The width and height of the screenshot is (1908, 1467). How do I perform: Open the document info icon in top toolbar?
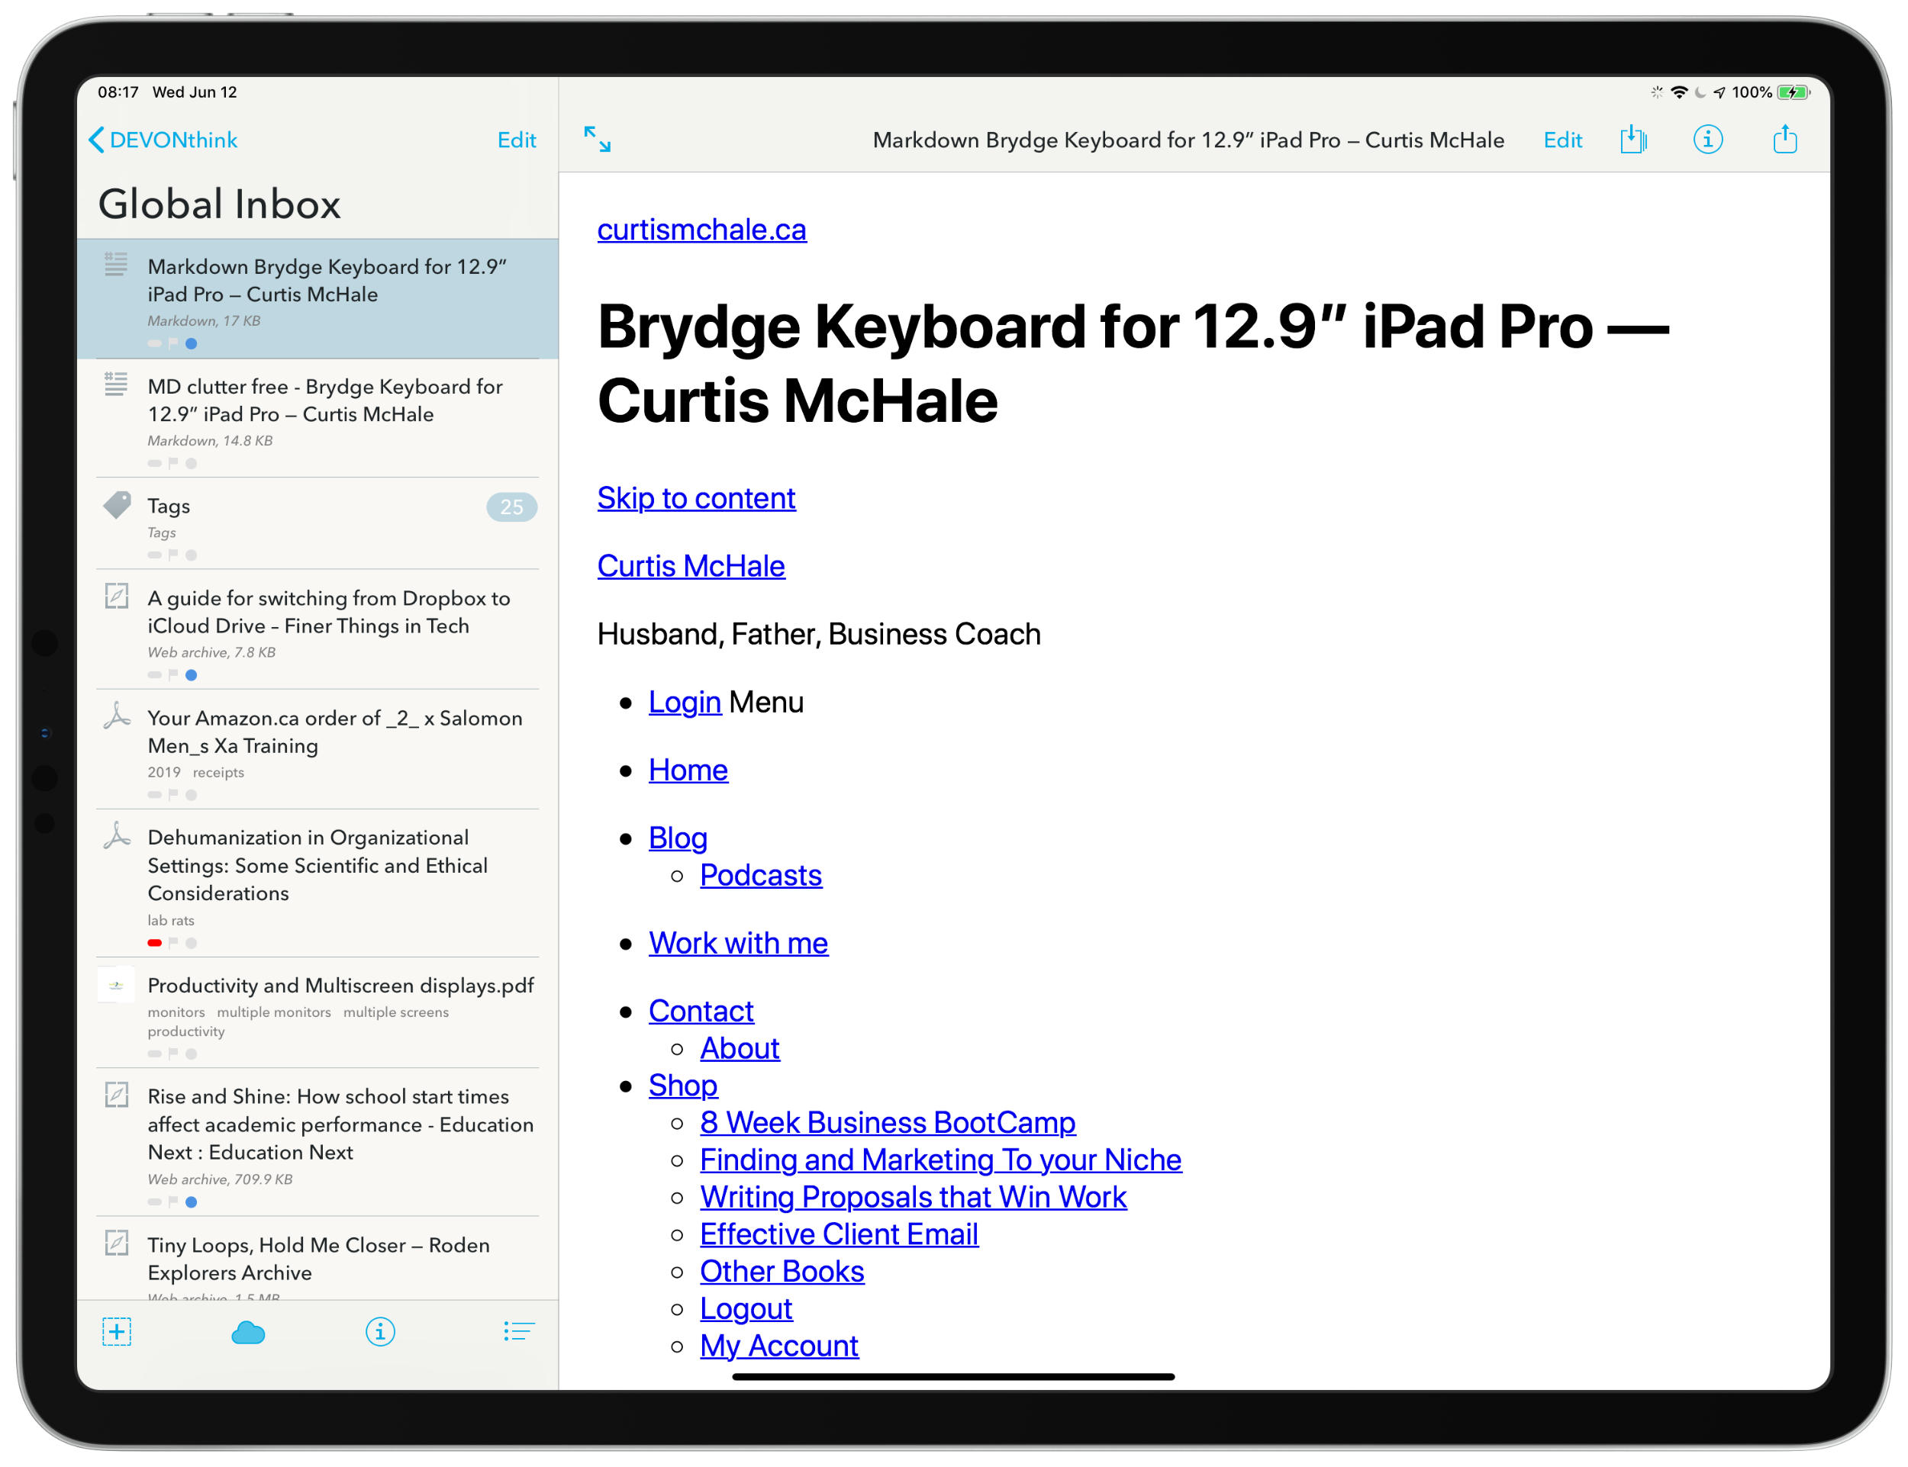click(1707, 140)
